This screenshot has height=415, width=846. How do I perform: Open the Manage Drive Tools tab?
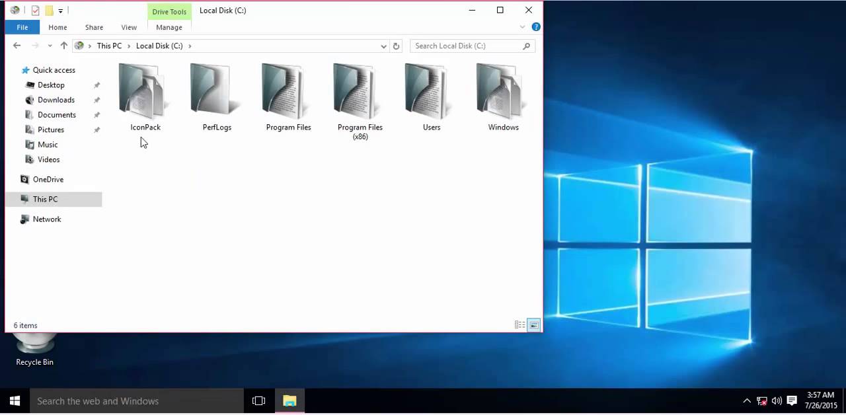pos(169,27)
